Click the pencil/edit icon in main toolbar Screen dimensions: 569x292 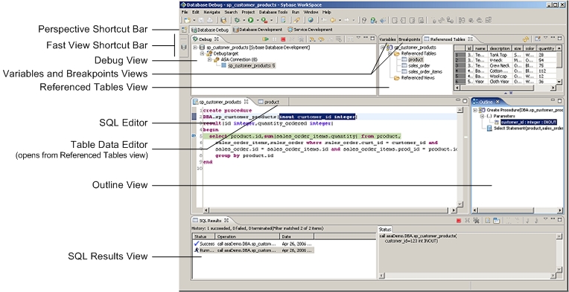[x=296, y=20]
